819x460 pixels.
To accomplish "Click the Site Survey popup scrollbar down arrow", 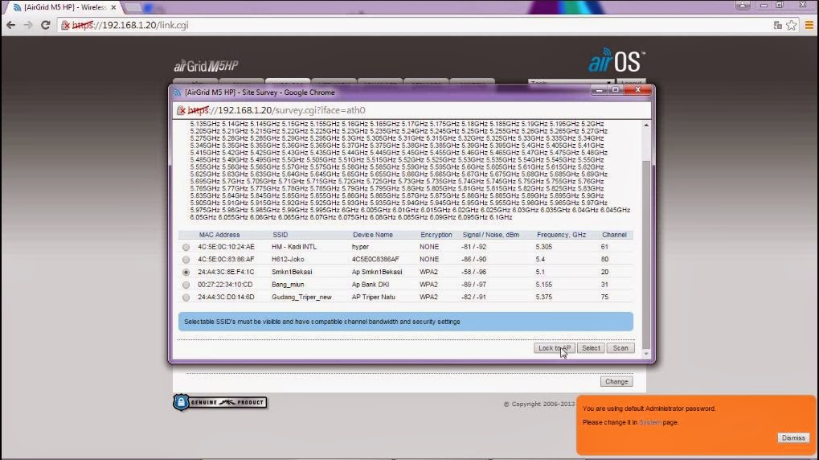I will (647, 354).
